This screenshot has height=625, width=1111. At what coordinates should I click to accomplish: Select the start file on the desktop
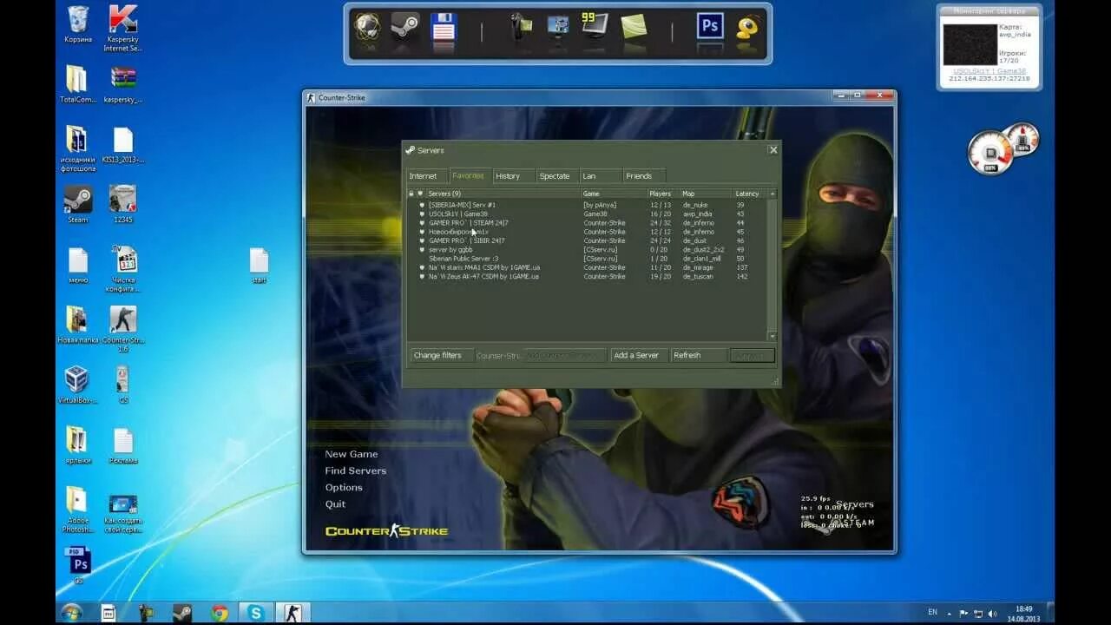click(259, 266)
